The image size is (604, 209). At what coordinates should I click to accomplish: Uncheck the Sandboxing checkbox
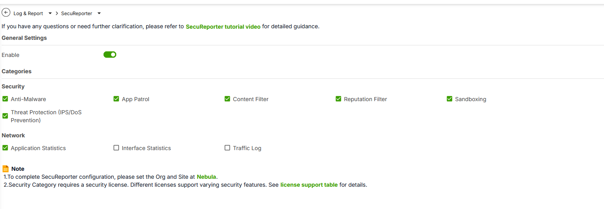[x=450, y=99]
